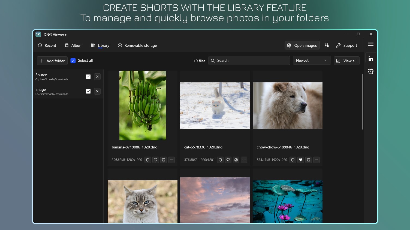Open the Removable storage tab
Screen dimensions: 410x230
[137, 45]
